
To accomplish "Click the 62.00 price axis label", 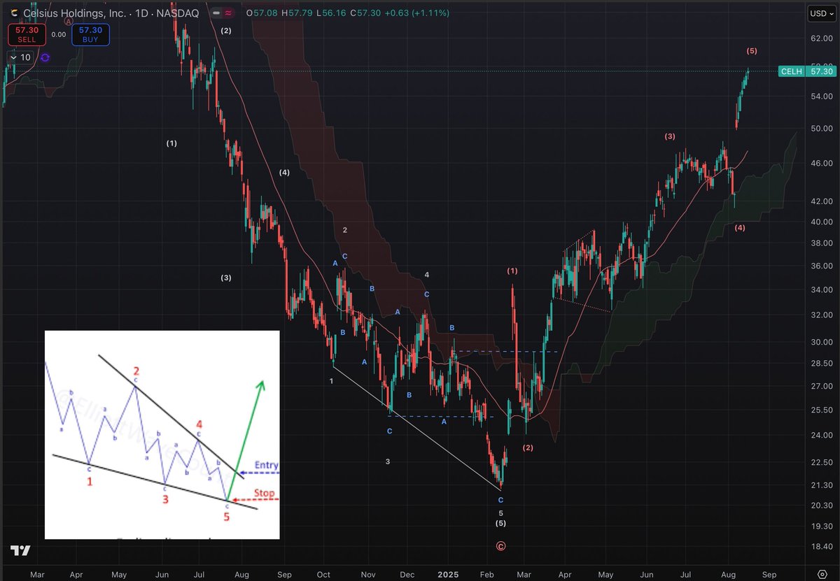I will pyautogui.click(x=820, y=38).
